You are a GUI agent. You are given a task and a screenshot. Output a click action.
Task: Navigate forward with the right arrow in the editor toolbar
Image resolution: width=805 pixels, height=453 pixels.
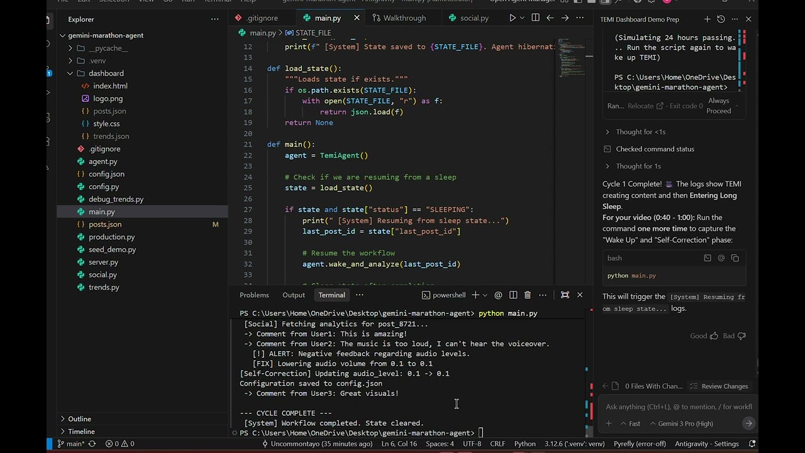click(565, 18)
